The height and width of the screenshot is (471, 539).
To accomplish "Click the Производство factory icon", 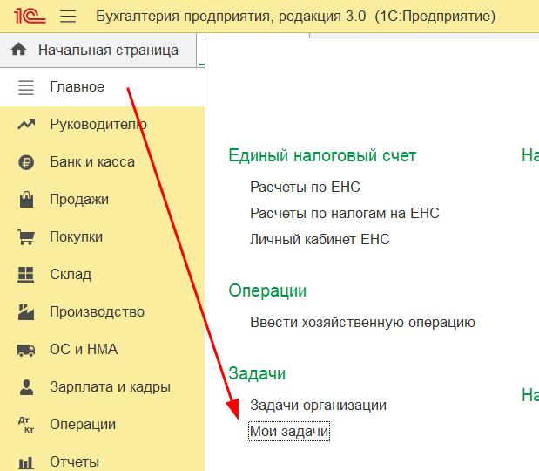I will [26, 312].
